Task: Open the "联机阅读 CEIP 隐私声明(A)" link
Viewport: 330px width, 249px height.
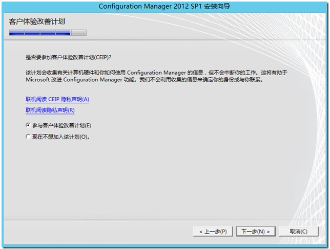Action: tap(57, 99)
